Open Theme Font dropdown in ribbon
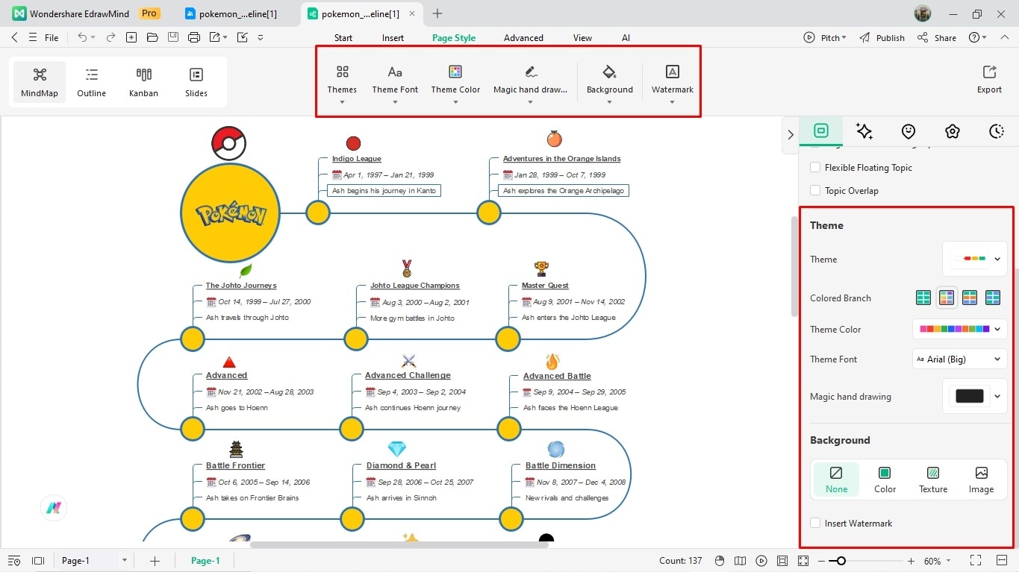Screen dimensions: 1019x572 395,82
